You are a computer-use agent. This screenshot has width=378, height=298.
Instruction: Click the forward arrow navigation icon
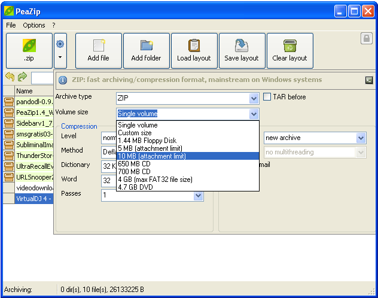[x=22, y=77]
